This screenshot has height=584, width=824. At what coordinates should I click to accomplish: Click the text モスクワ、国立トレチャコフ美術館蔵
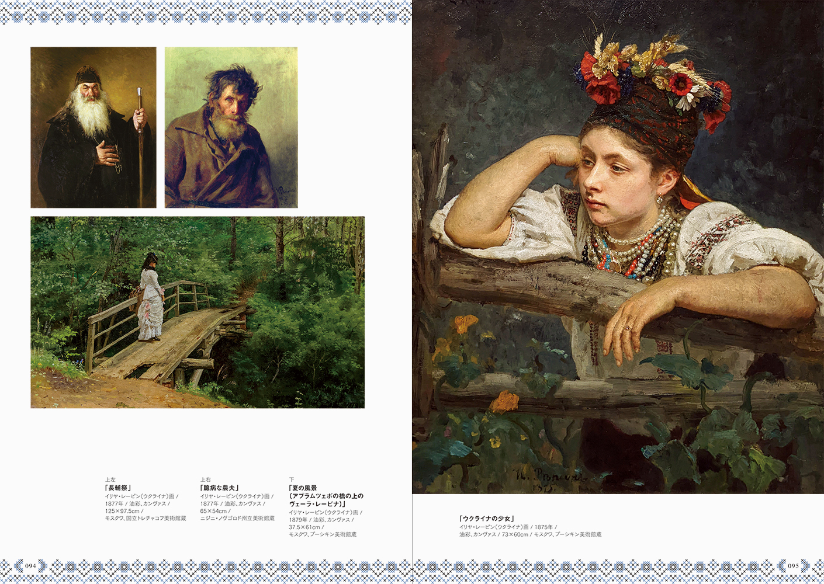[146, 519]
